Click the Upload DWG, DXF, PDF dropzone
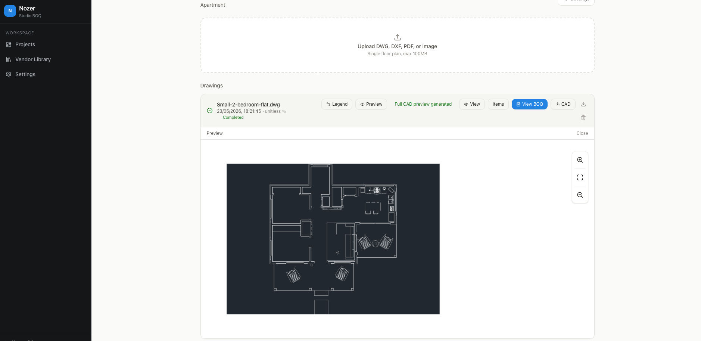The image size is (701, 341). tap(397, 45)
